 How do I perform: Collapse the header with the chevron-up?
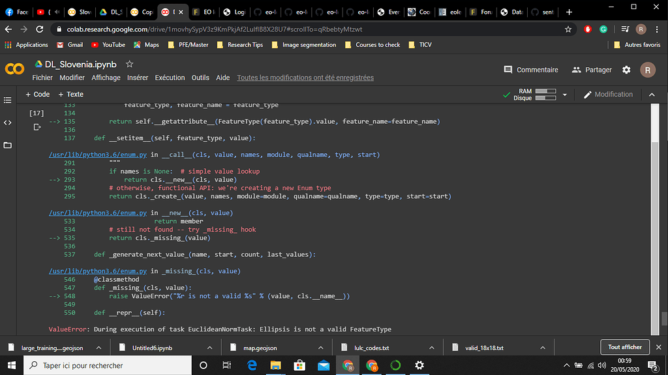[652, 95]
